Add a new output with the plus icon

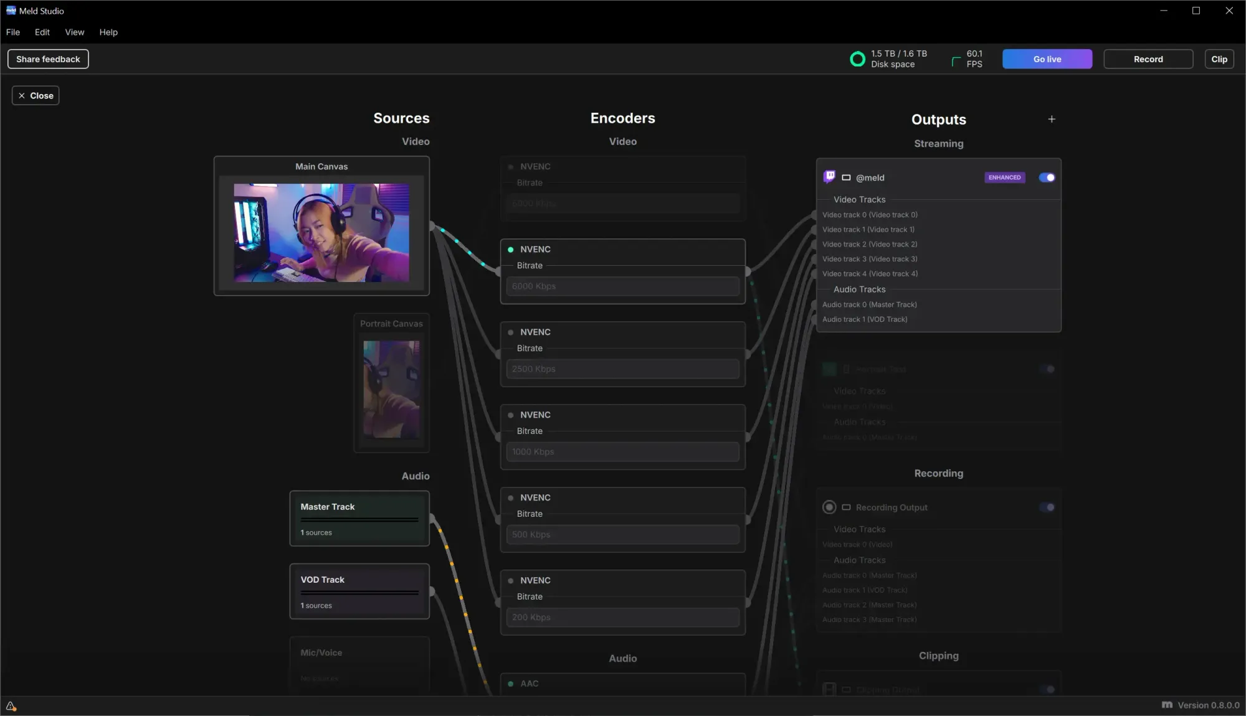point(1052,119)
